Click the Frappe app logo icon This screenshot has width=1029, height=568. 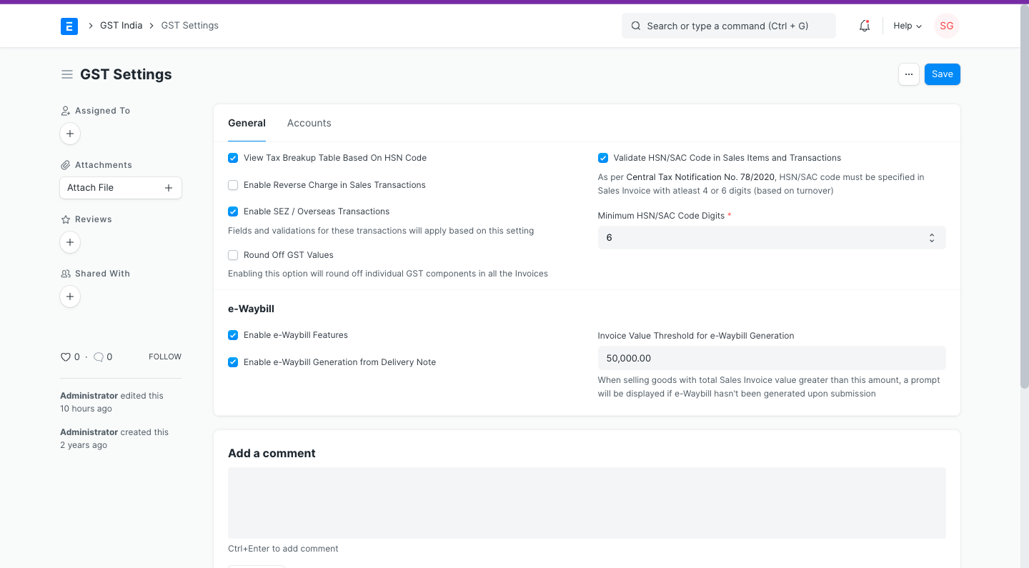[x=69, y=26]
